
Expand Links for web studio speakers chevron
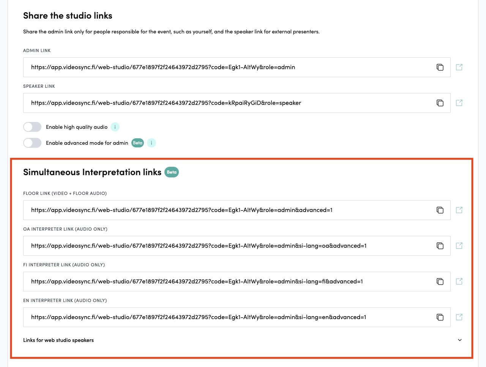point(460,340)
